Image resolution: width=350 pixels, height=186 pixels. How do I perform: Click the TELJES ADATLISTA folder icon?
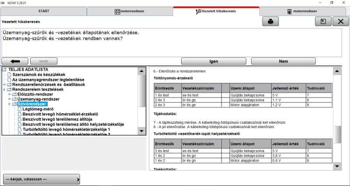(4, 70)
